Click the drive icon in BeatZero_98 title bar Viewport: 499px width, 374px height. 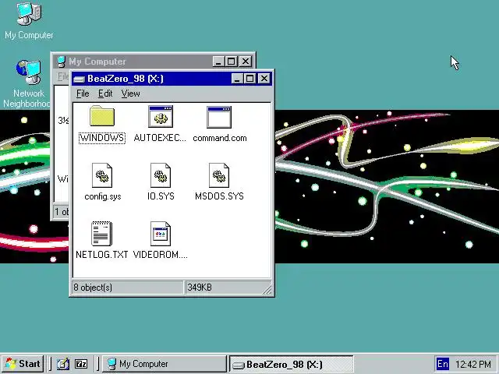79,79
